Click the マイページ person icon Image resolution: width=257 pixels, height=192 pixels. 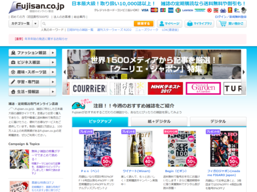pyautogui.click(x=161, y=24)
